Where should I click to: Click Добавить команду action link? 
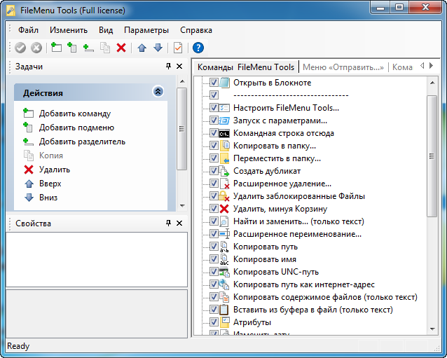pos(75,113)
